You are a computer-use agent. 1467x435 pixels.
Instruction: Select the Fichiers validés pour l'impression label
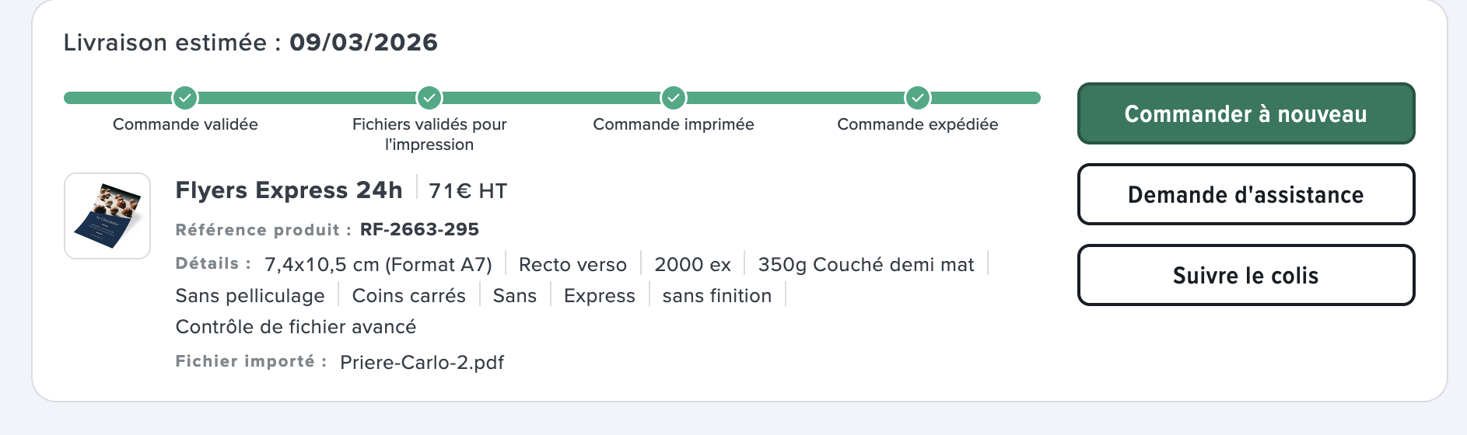429,134
